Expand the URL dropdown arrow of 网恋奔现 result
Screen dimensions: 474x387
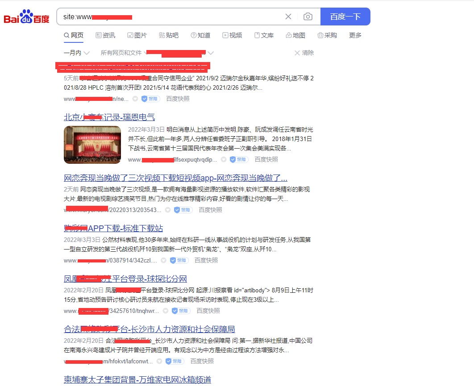point(168,210)
